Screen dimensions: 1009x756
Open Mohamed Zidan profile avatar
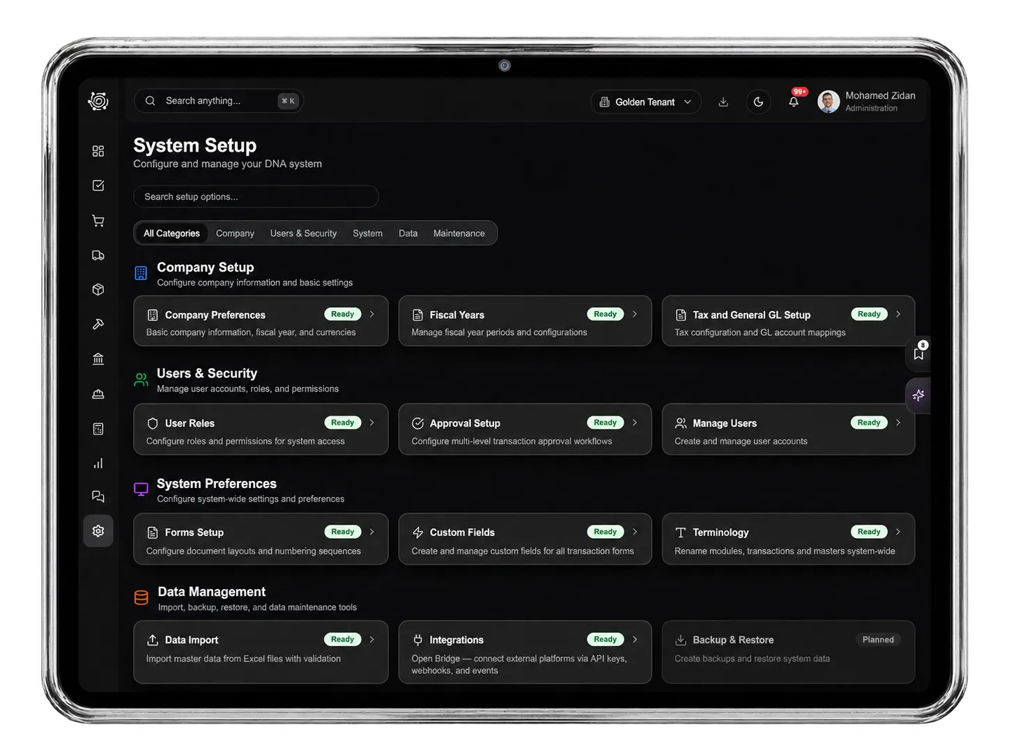pyautogui.click(x=829, y=102)
